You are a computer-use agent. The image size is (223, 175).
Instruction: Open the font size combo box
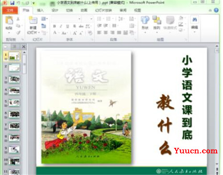click(x=87, y=19)
